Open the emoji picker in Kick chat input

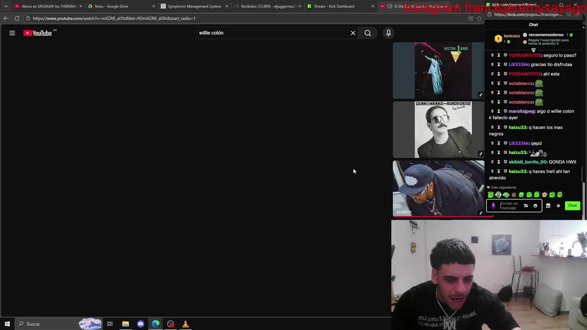point(535,206)
